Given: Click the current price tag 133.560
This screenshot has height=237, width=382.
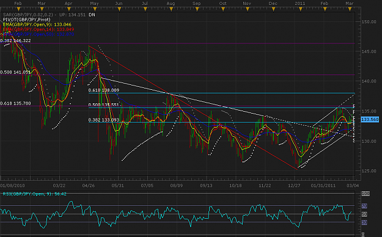Looking at the screenshot, I should [x=370, y=120].
